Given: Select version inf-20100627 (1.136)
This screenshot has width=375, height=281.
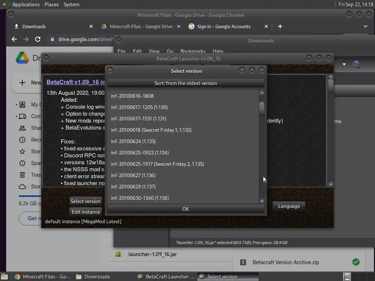Looking at the screenshot, I should [183, 175].
